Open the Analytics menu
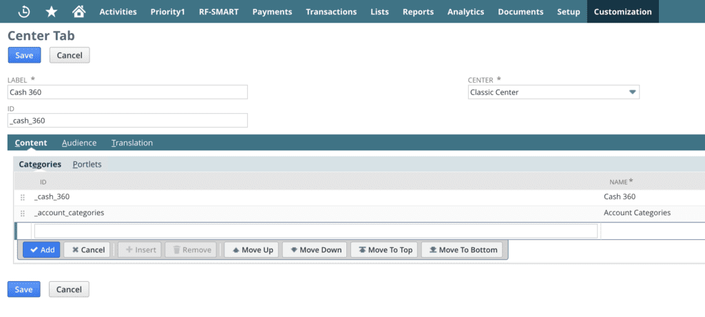 (x=466, y=12)
